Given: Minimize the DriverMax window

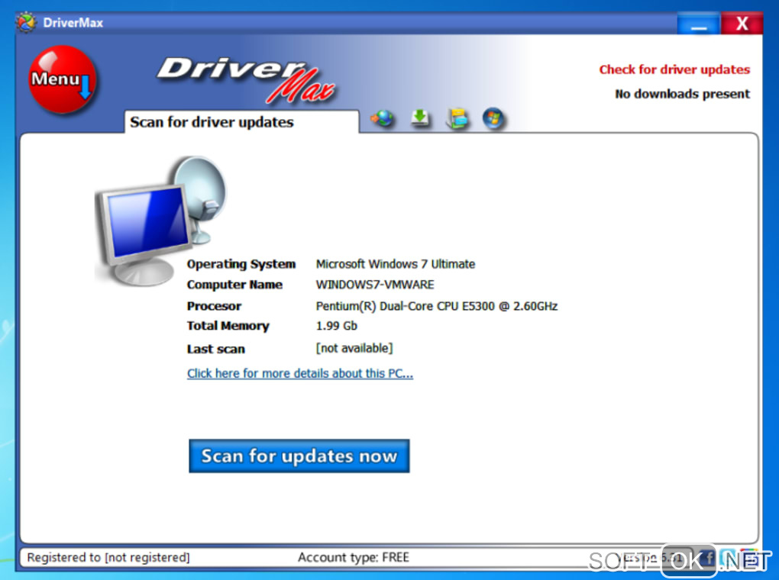Looking at the screenshot, I should 698,24.
